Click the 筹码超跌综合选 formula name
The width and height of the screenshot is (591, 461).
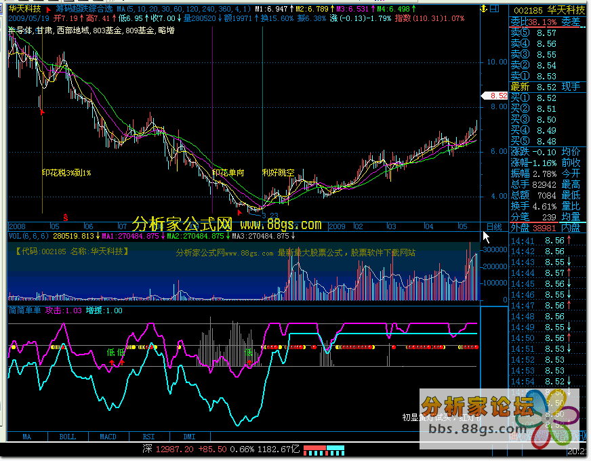pos(85,9)
